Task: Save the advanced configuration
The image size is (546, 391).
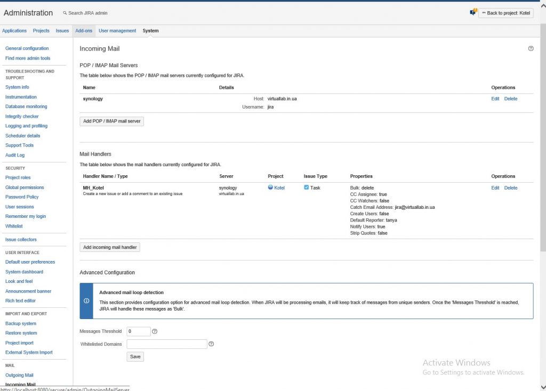Action: click(x=135, y=356)
